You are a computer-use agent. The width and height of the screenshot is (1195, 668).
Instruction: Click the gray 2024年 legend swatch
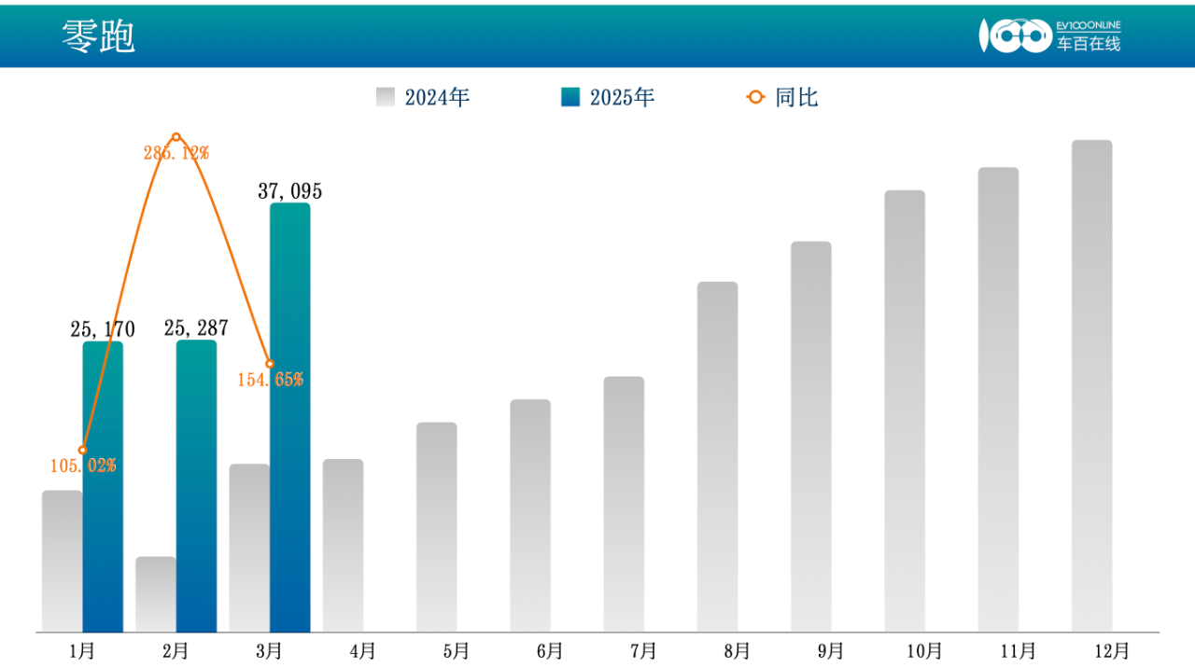coord(385,97)
